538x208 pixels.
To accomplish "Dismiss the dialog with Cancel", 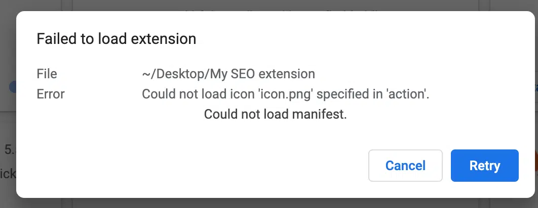I will click(x=405, y=166).
